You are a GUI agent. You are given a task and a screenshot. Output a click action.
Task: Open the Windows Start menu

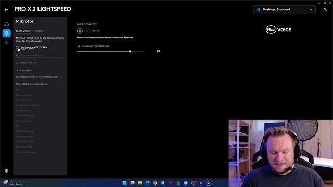[x=125, y=183]
